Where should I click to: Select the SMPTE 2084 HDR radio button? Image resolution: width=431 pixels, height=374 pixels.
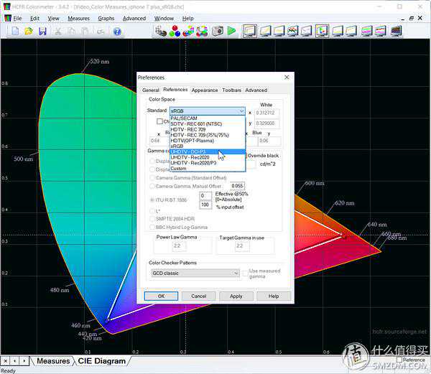(x=150, y=219)
